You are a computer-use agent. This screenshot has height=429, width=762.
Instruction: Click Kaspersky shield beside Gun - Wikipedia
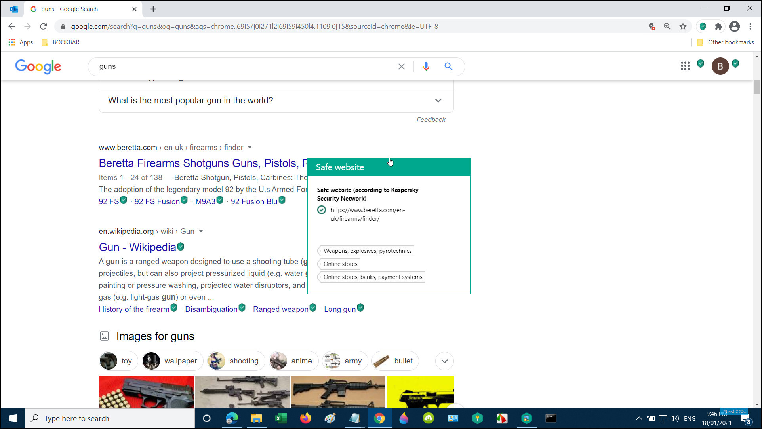(181, 247)
